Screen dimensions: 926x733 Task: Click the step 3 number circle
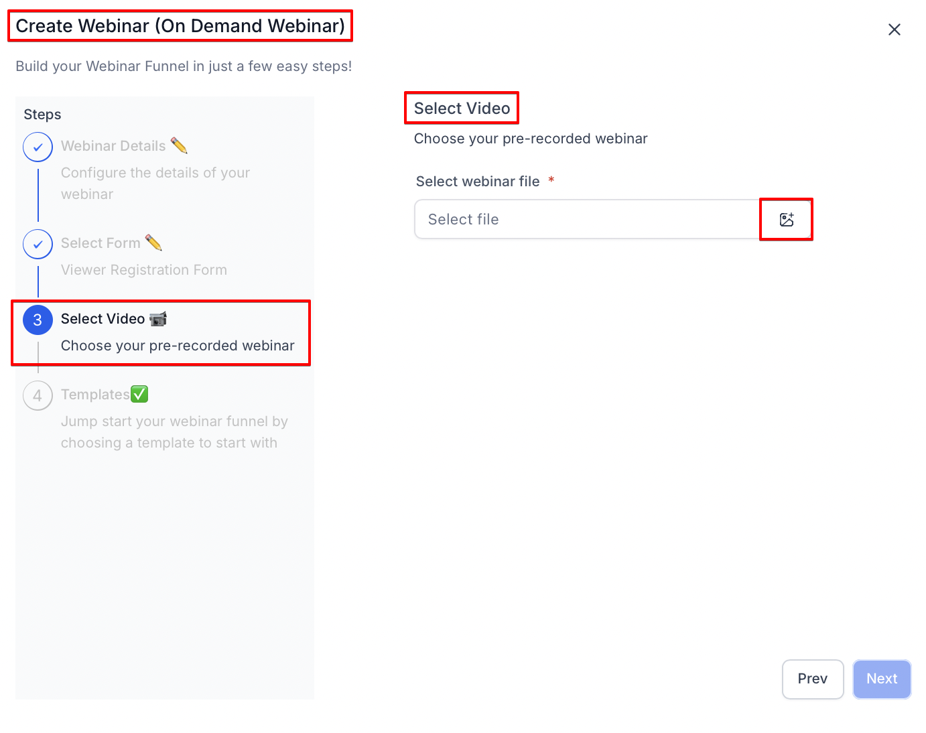pos(38,320)
